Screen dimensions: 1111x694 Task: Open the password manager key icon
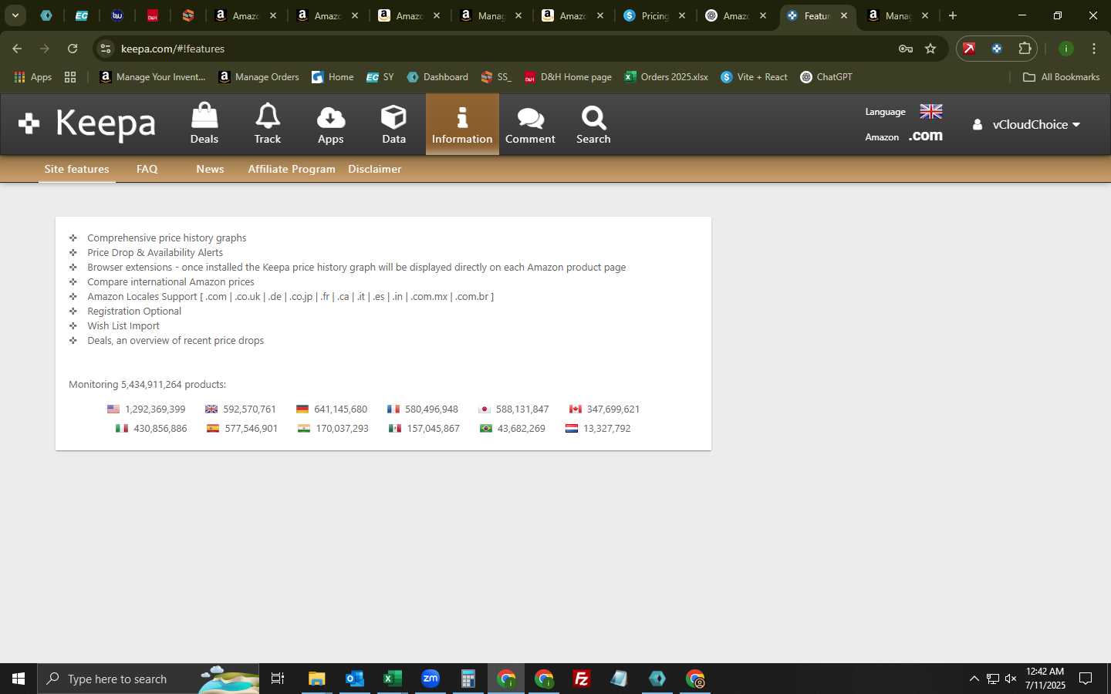(906, 49)
